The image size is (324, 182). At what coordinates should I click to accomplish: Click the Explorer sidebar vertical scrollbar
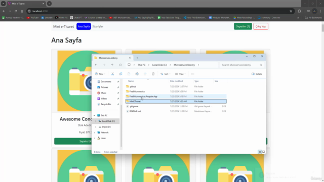tap(121, 126)
